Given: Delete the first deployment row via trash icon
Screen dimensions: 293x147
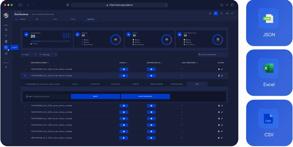Looking at the screenshot, I should [219, 69].
